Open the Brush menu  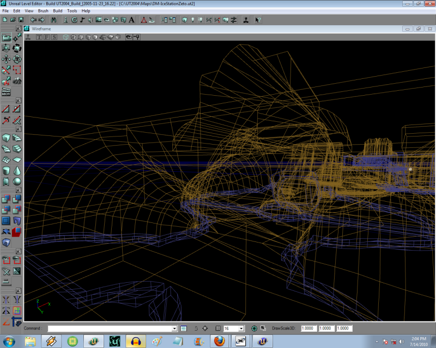(x=43, y=11)
